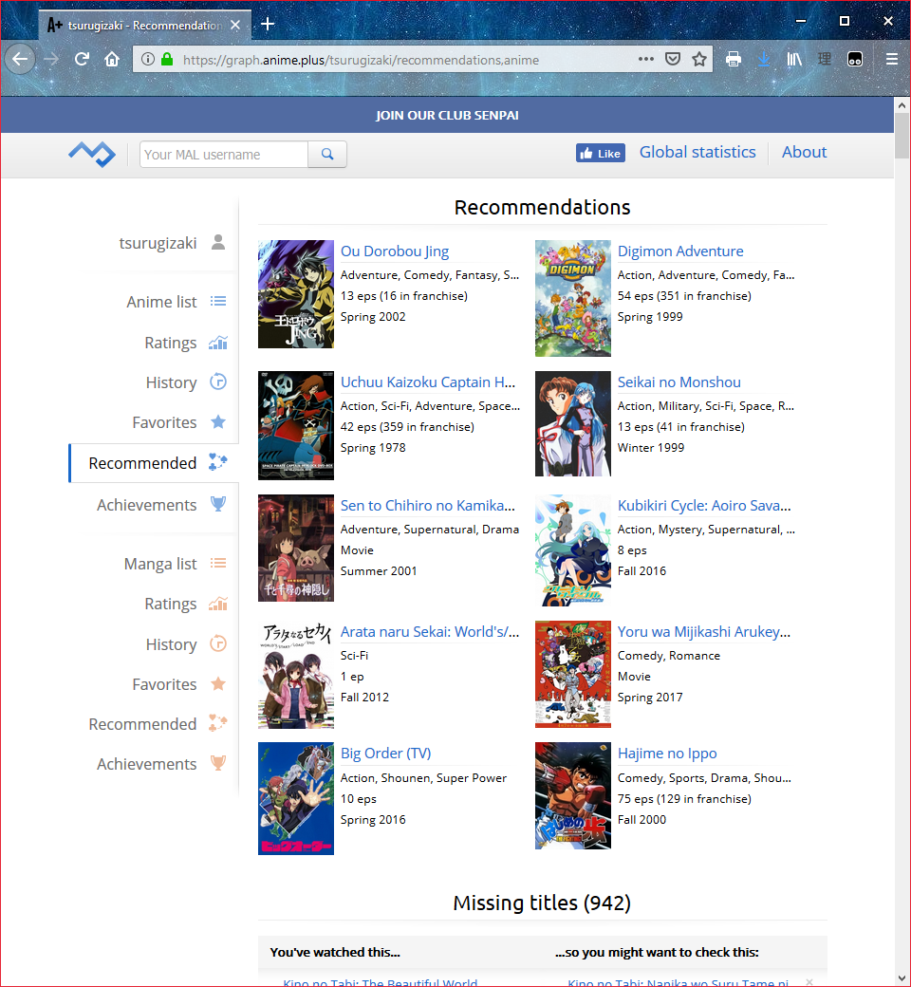911x987 pixels.
Task: Select the anime Recommended sidebar item
Action: 154,463
